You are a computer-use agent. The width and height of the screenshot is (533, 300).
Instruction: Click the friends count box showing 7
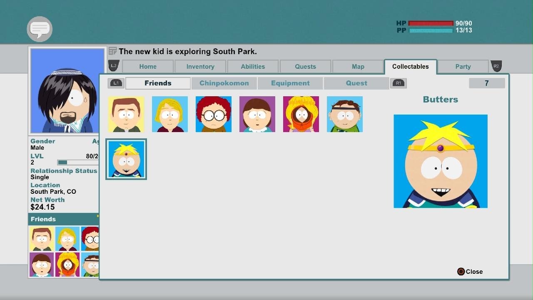[487, 83]
